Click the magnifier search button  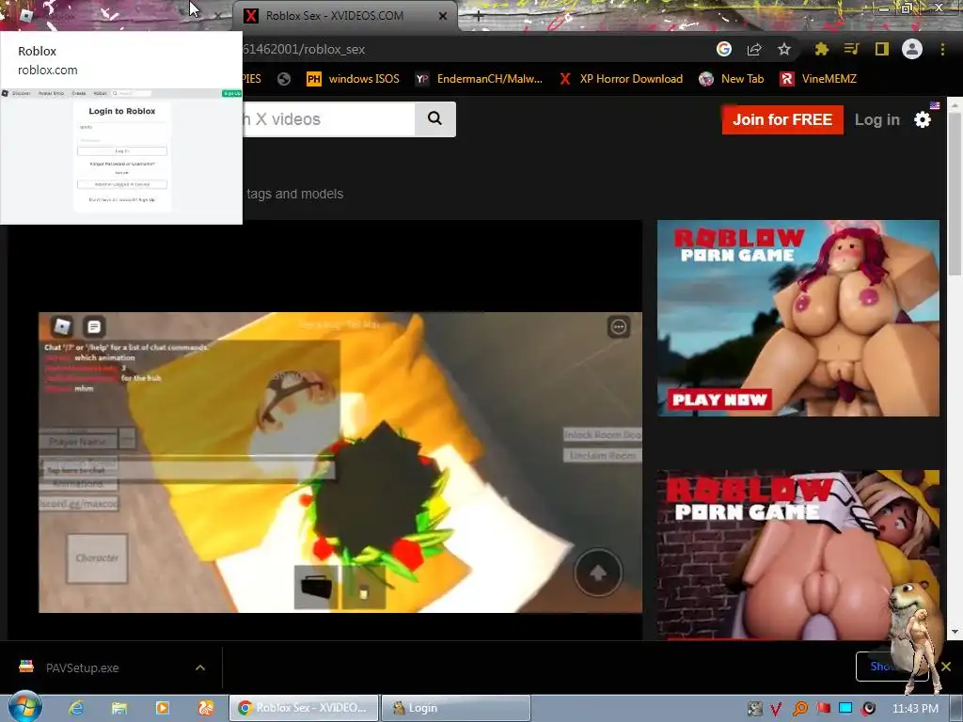434,119
